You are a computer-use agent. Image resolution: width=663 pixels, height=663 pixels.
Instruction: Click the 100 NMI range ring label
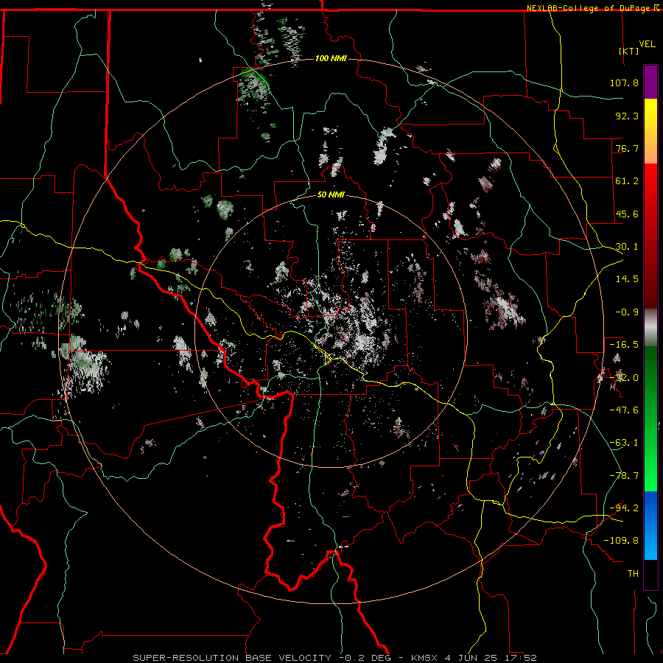click(331, 58)
